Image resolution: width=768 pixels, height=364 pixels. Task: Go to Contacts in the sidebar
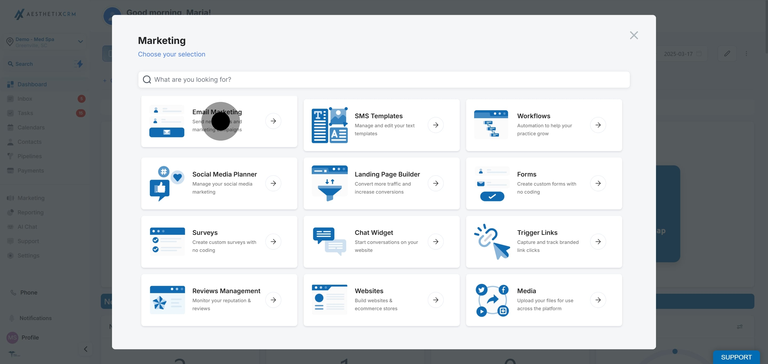(x=29, y=142)
